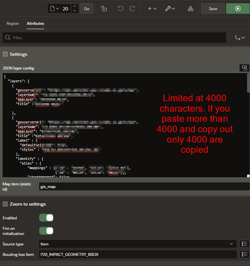The width and height of the screenshot is (250, 266).
Task: Toggle the Enabled switch off
Action: point(46,218)
